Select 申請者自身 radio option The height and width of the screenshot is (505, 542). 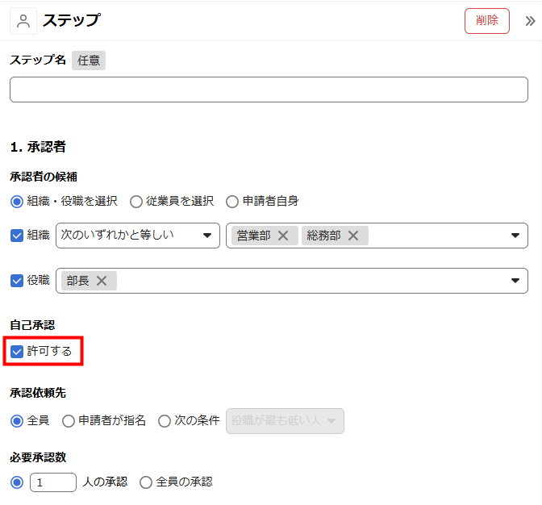pyautogui.click(x=232, y=201)
